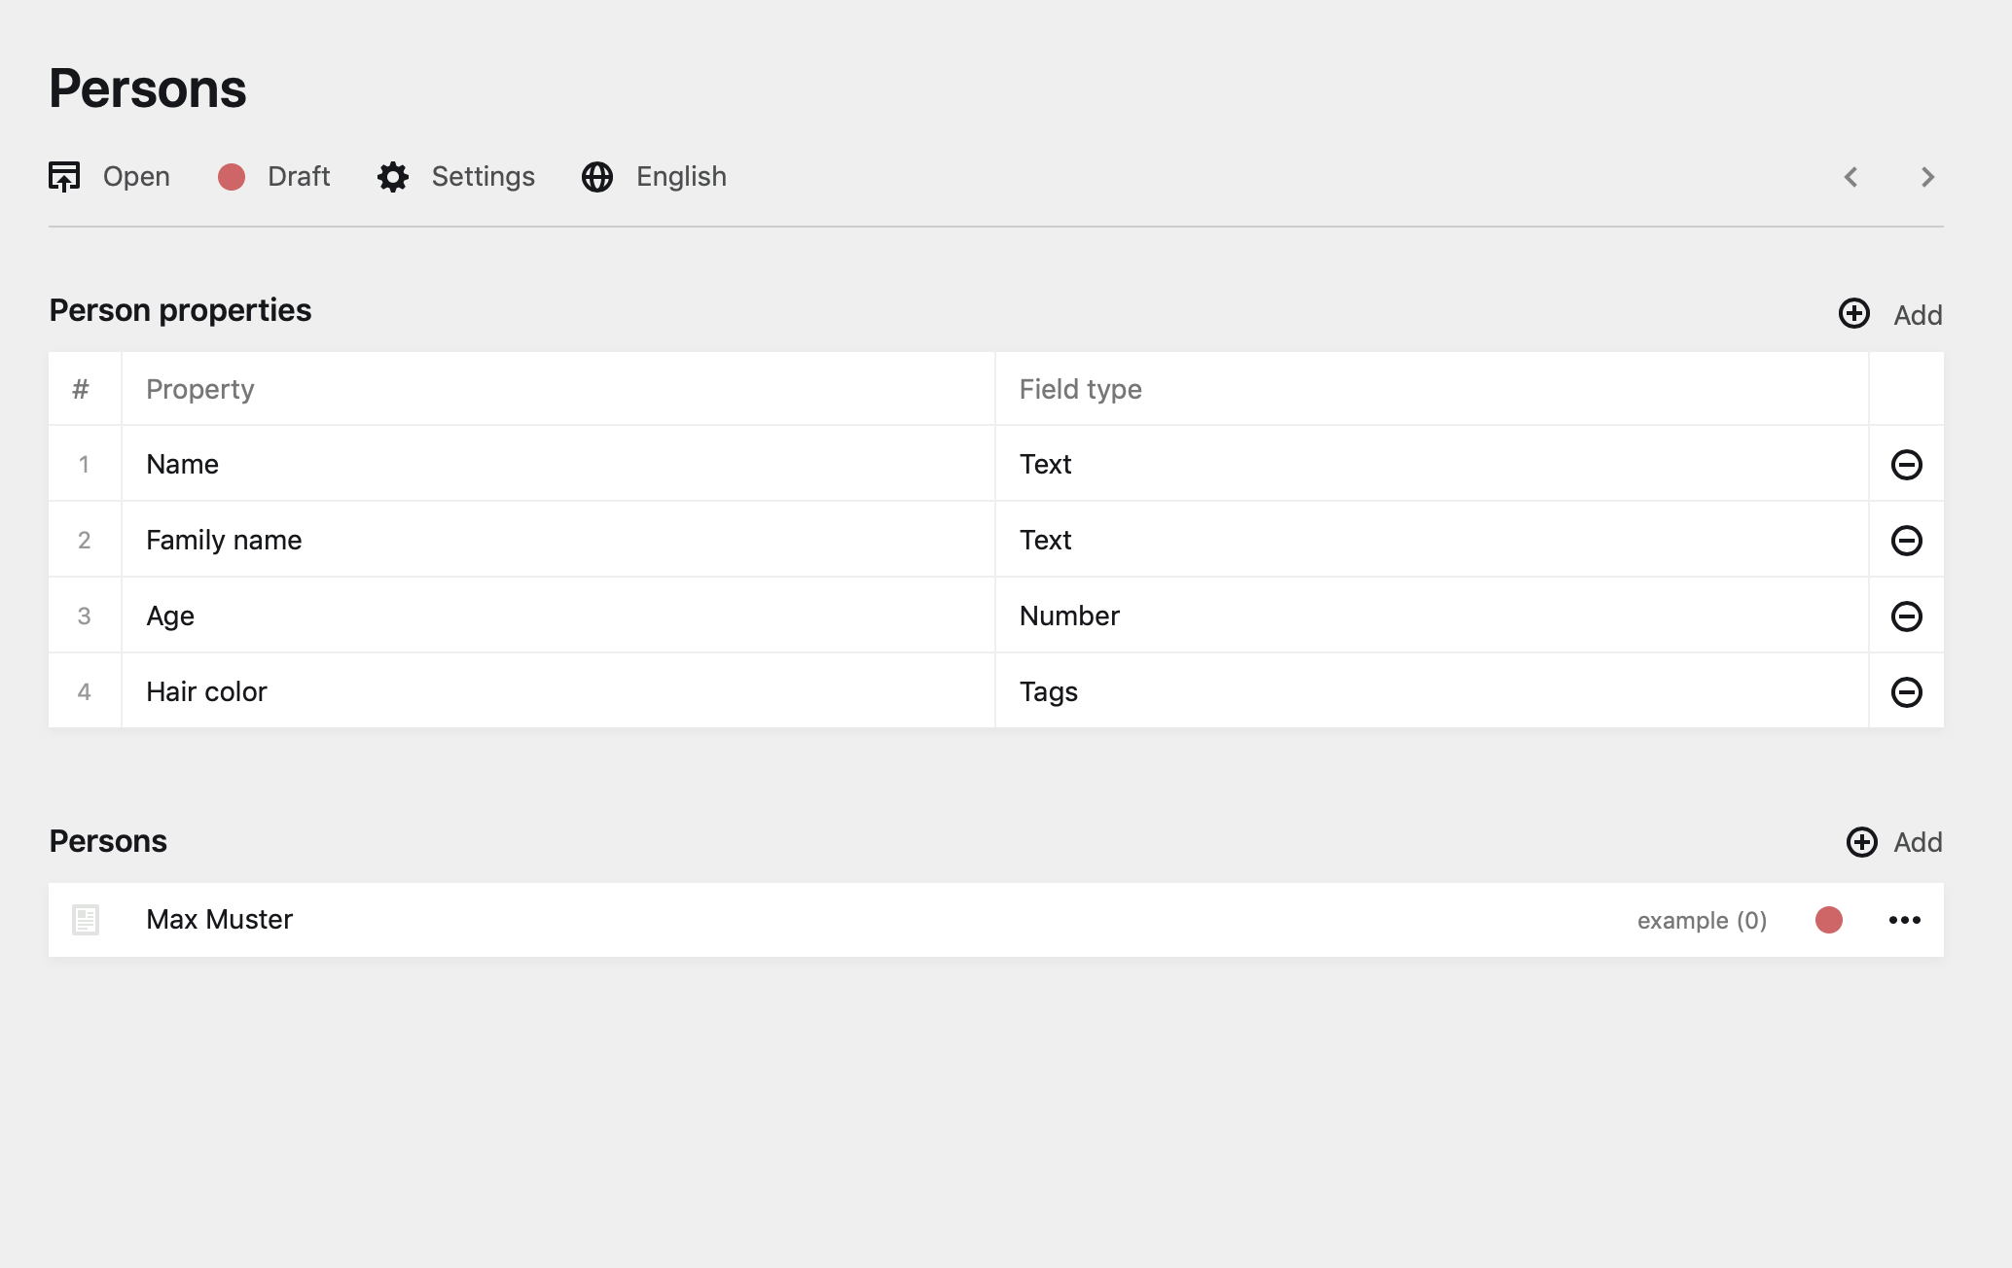The width and height of the screenshot is (2012, 1268).
Task: Click the globe language icon
Action: coord(597,177)
